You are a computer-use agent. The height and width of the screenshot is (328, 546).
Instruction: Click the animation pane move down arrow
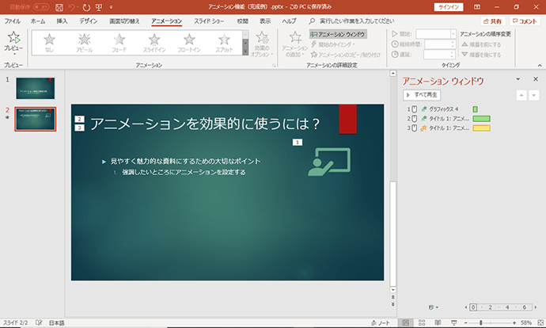click(x=534, y=95)
